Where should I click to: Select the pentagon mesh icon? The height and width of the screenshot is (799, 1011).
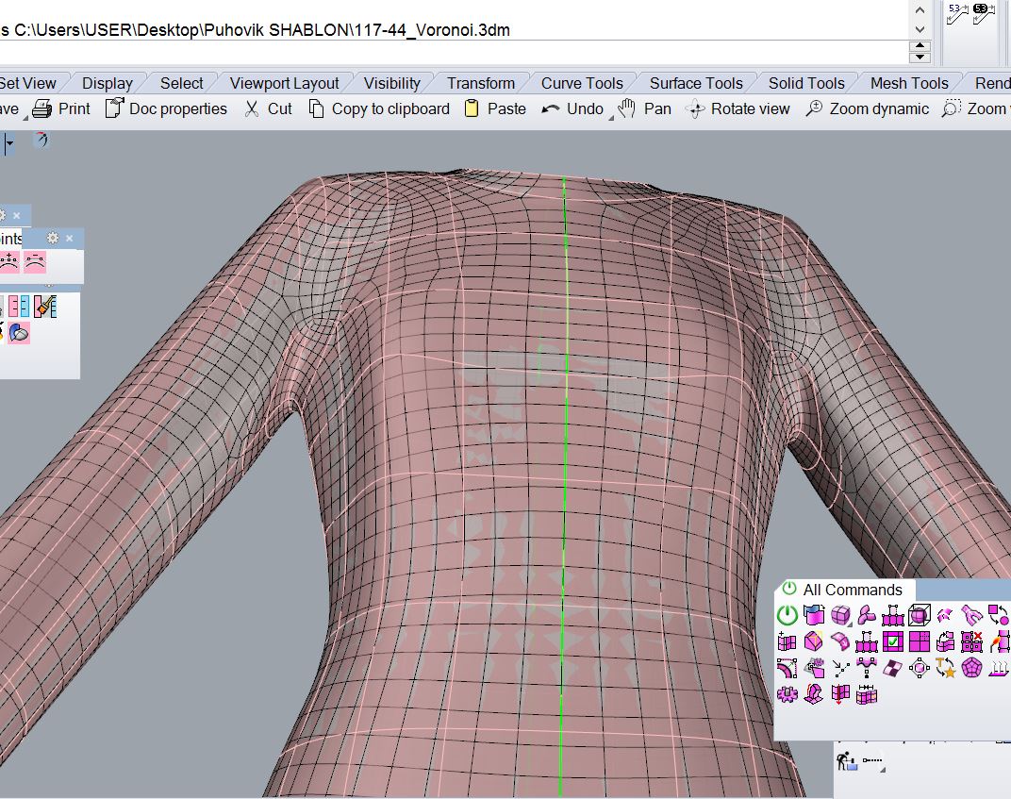tap(971, 669)
